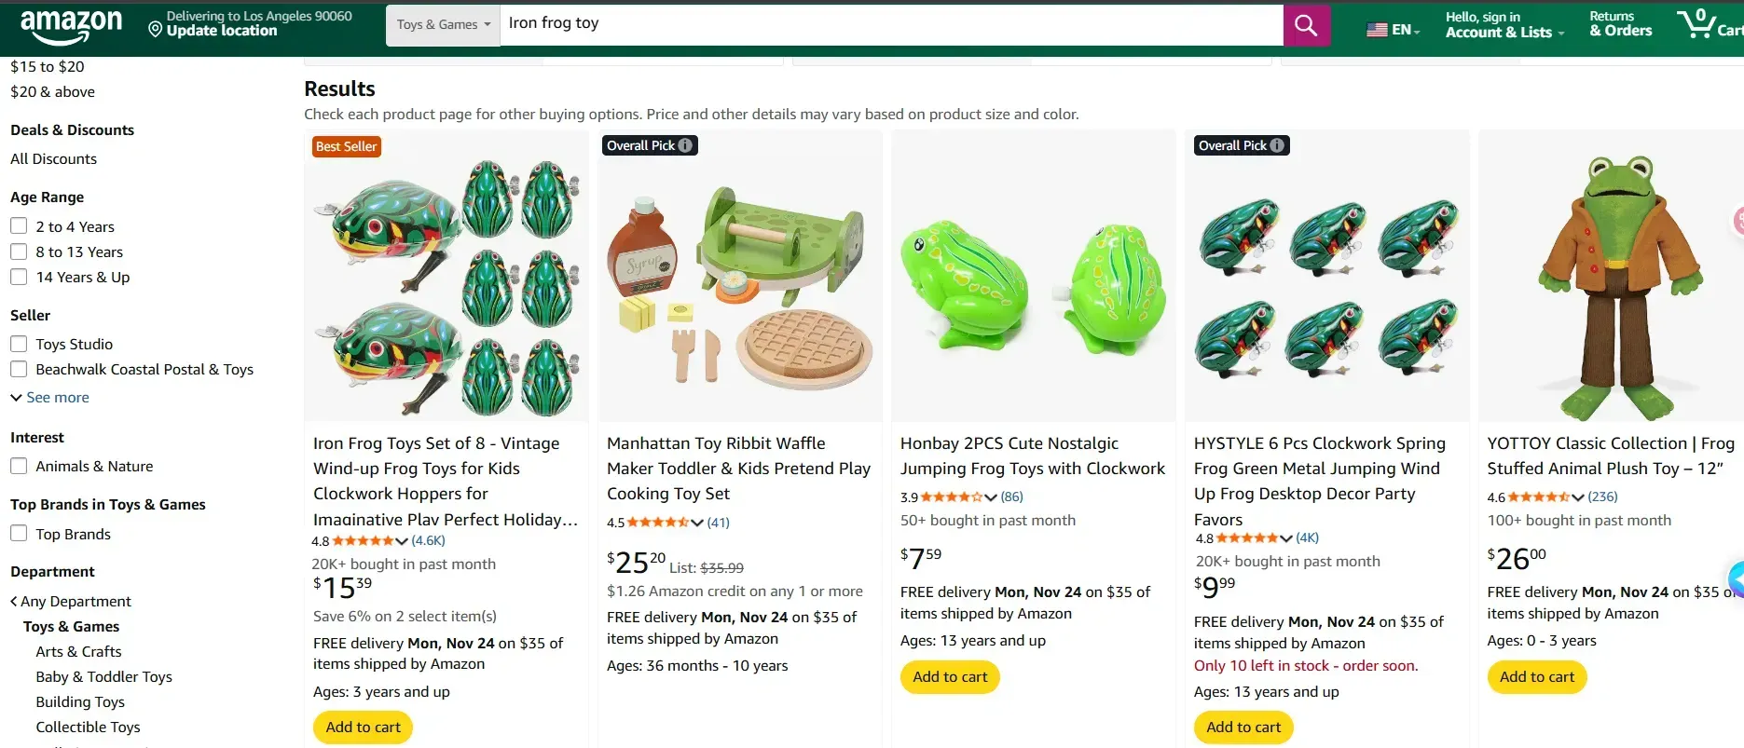Open the Toys & Games search category dropdown

(x=443, y=25)
